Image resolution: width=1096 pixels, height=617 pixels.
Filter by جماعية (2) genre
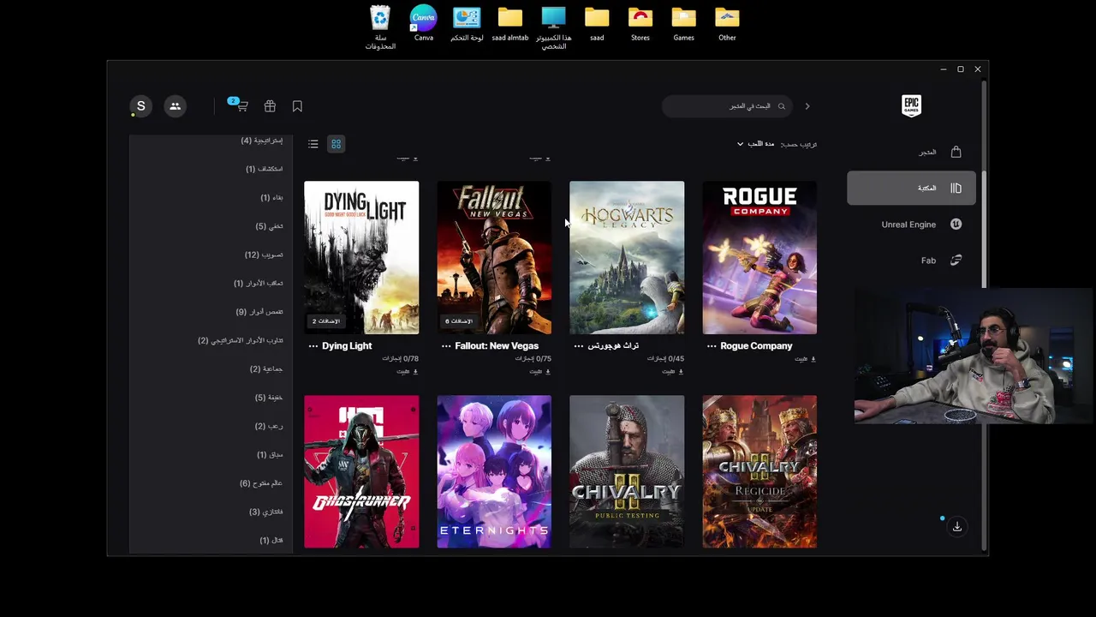pos(266,369)
